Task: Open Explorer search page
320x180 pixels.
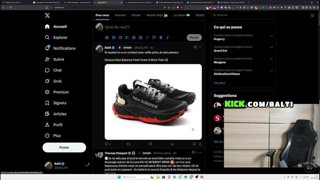Action: tap(56, 37)
